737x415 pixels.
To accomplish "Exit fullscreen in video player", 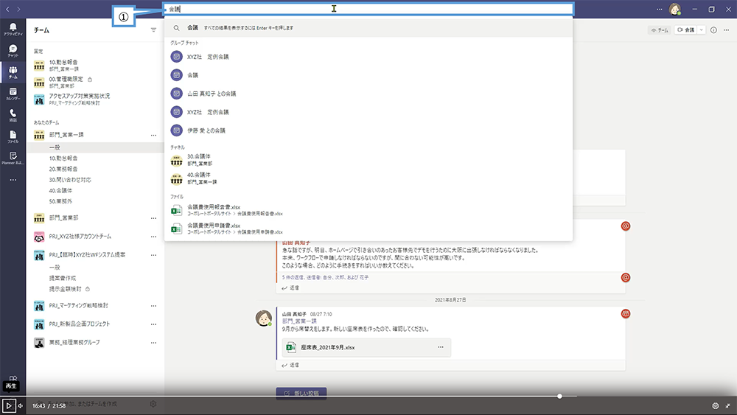I will coord(727,405).
